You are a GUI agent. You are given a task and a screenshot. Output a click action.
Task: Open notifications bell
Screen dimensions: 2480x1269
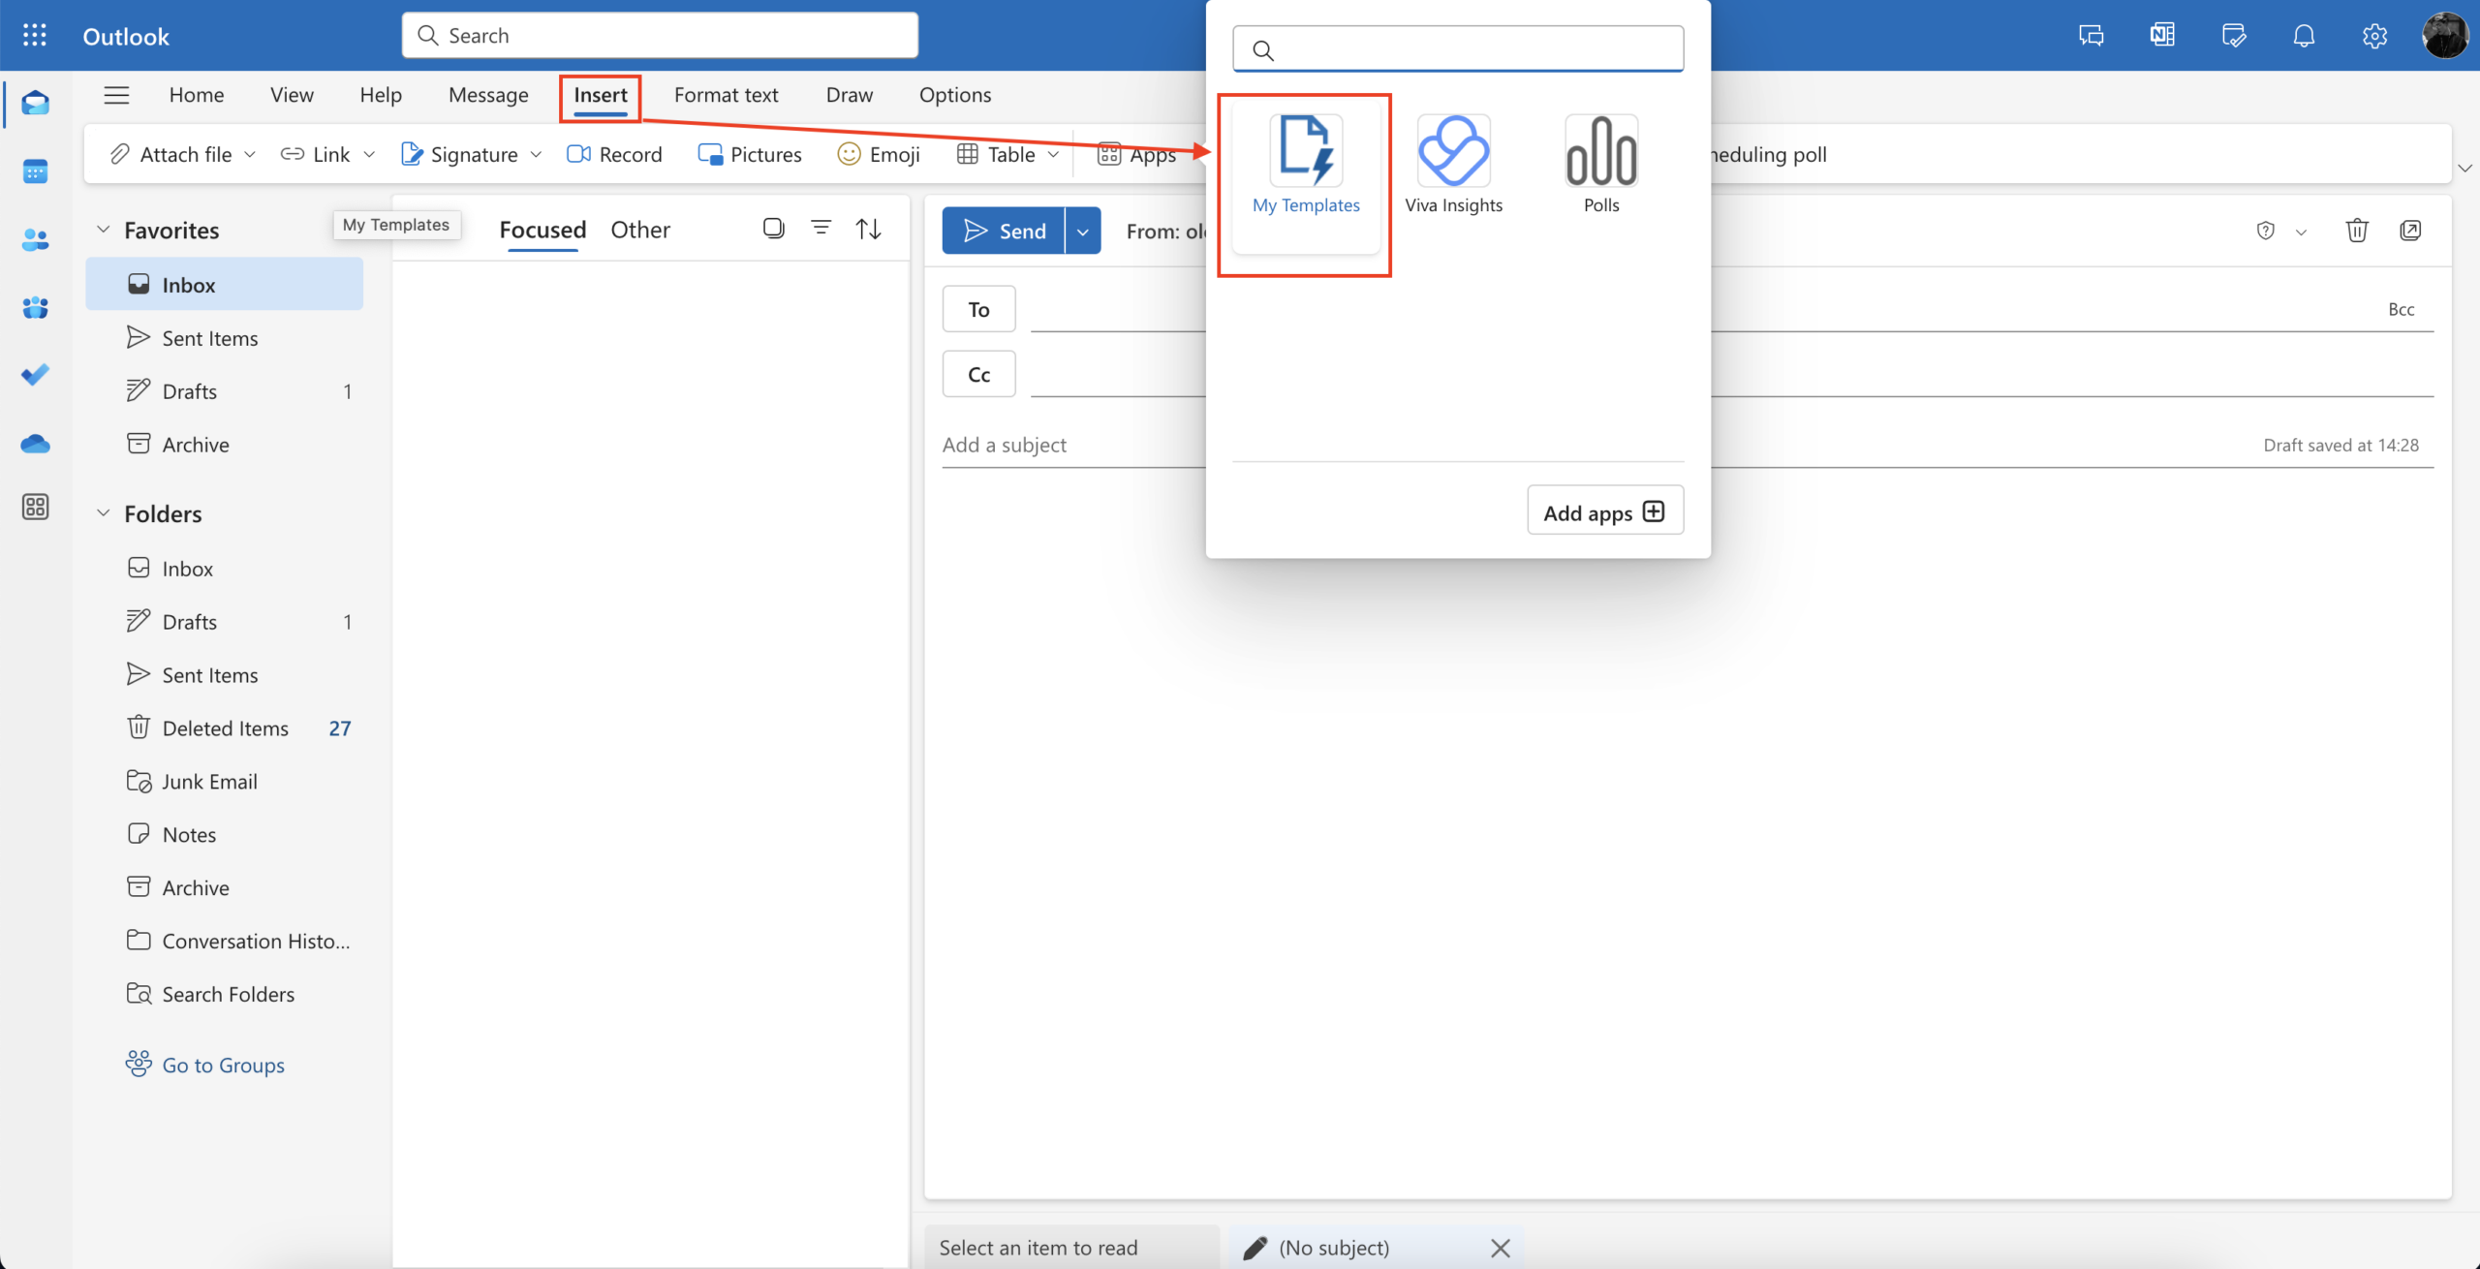pyautogui.click(x=2304, y=36)
